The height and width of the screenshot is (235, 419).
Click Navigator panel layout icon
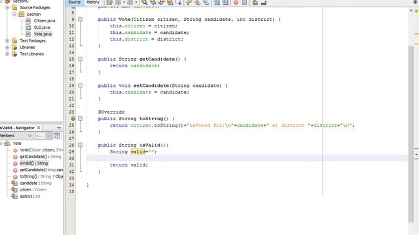coord(57,136)
